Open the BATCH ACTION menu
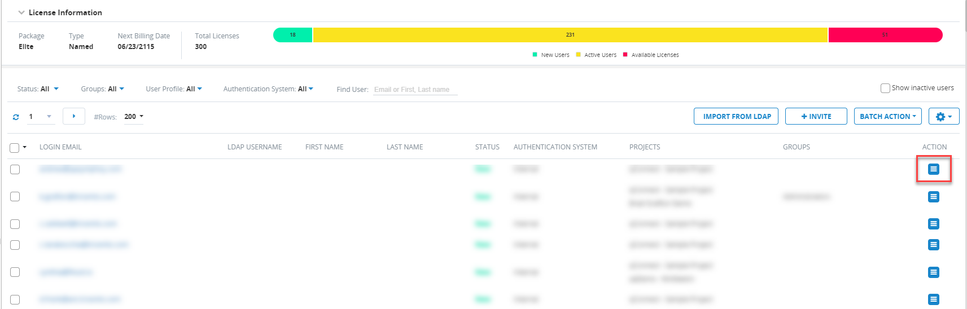 pos(887,117)
